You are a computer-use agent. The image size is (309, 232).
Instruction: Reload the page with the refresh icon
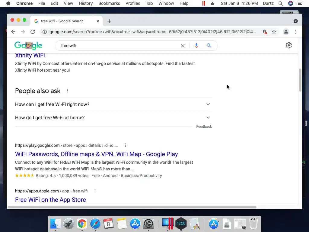(33, 32)
